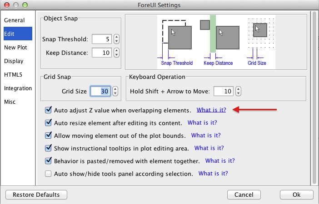319x204 pixels.
Task: Open the HTML5 settings tab
Action: click(14, 74)
